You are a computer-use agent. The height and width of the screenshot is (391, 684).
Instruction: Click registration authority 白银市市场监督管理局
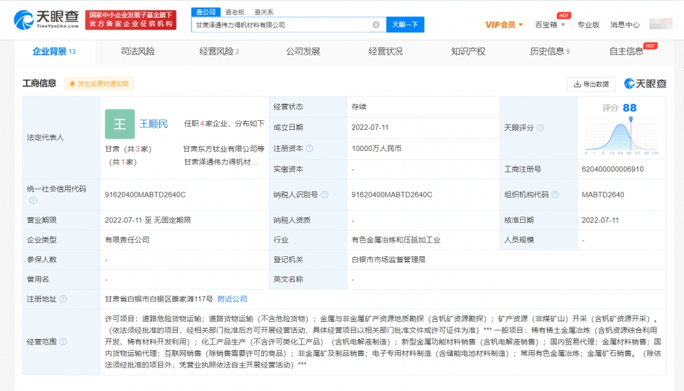(389, 260)
